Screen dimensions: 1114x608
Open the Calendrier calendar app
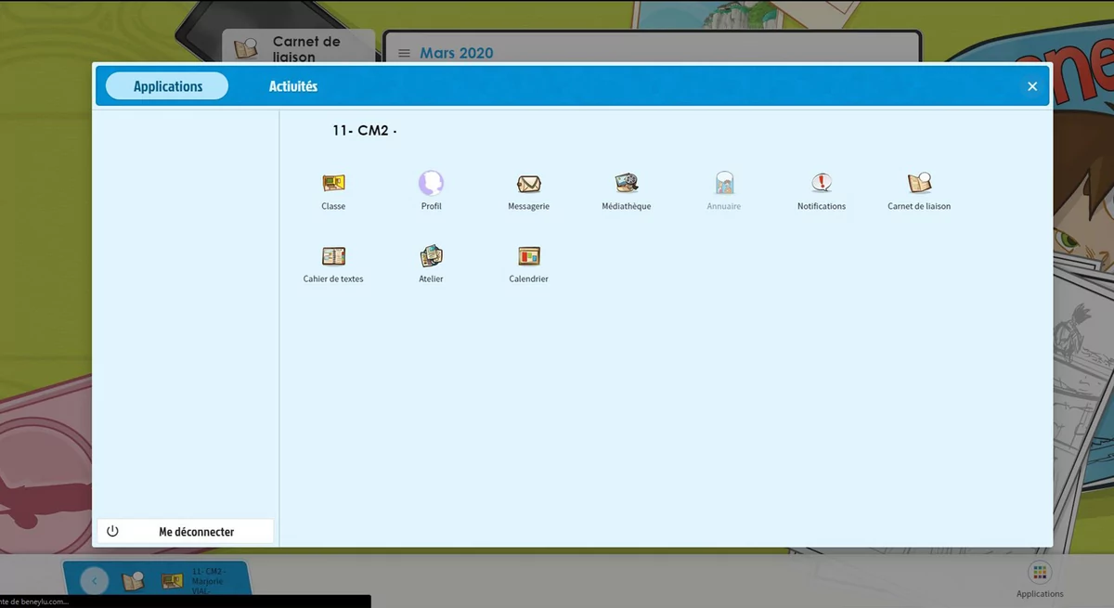[x=528, y=256]
